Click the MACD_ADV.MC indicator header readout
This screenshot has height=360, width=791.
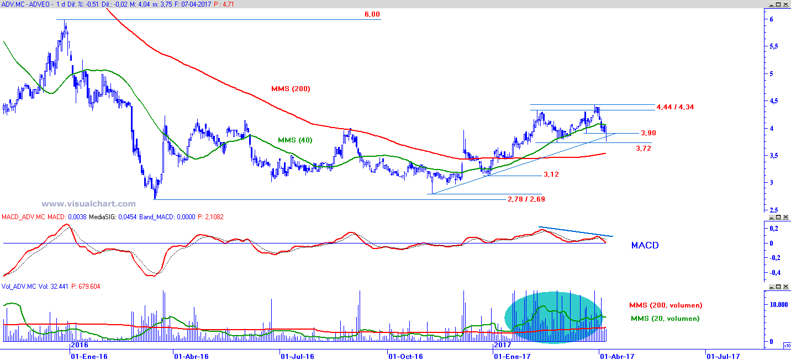point(114,216)
